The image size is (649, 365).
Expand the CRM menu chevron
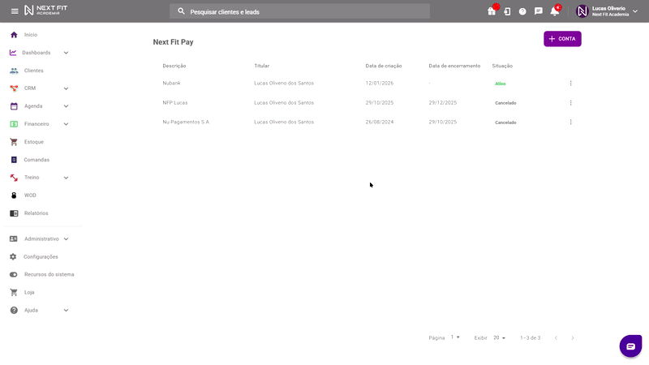point(66,88)
